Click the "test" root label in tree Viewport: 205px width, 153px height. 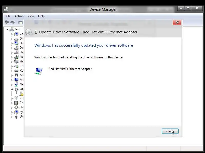tap(17, 29)
